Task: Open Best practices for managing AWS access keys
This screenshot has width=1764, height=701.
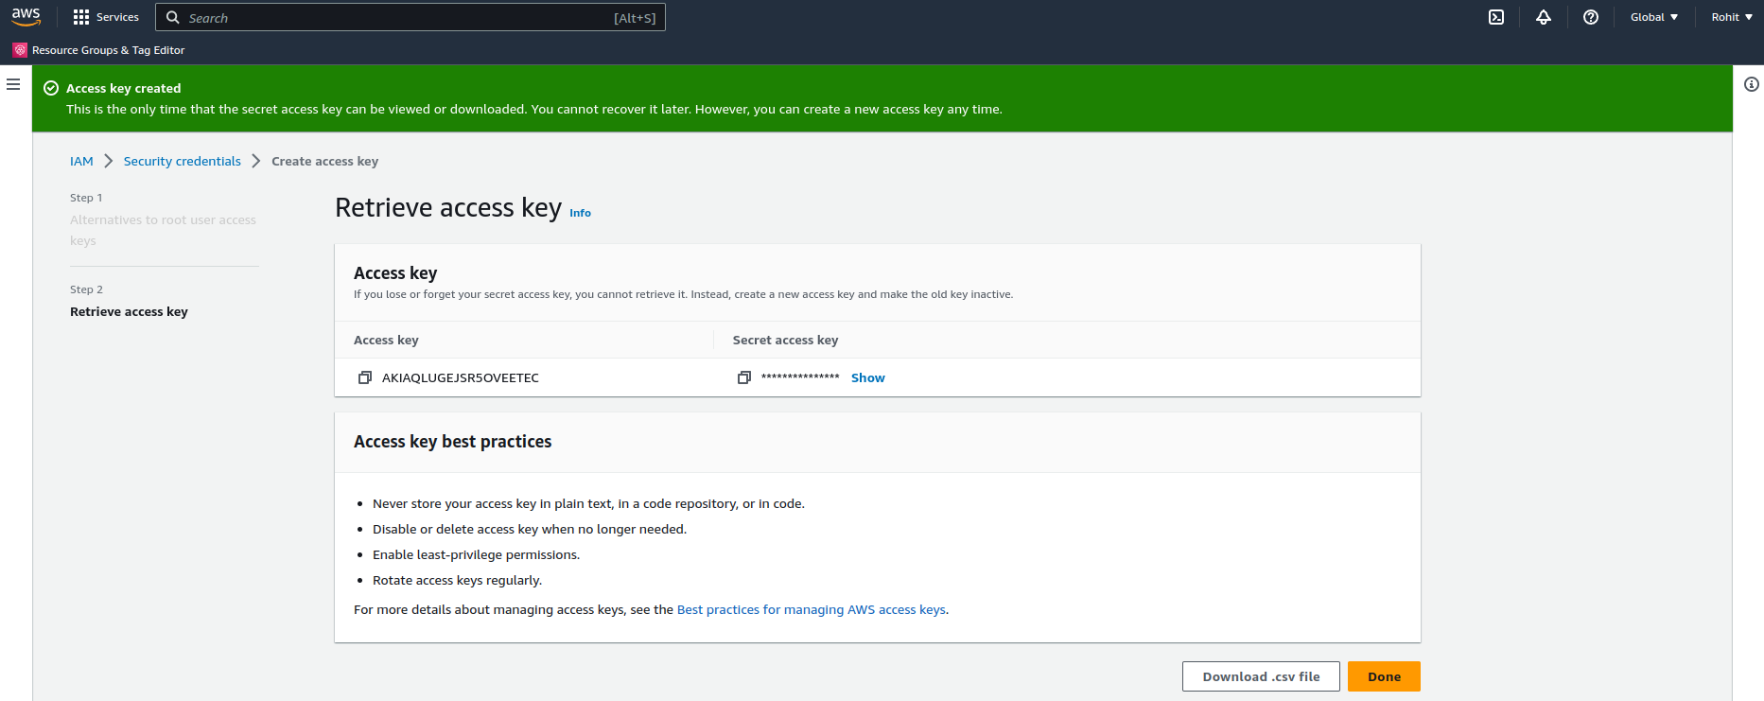Action: pos(812,609)
